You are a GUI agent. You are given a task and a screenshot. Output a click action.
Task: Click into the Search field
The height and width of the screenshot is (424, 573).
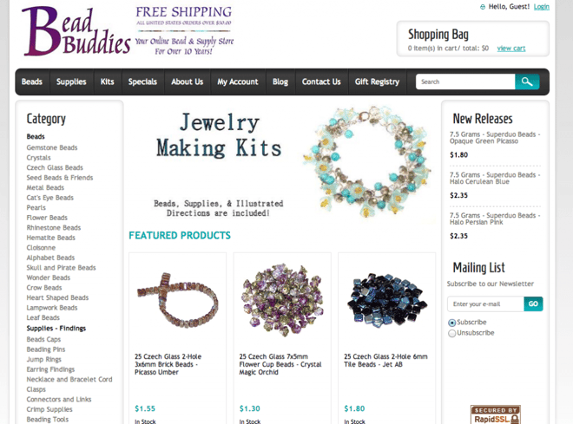pos(465,82)
